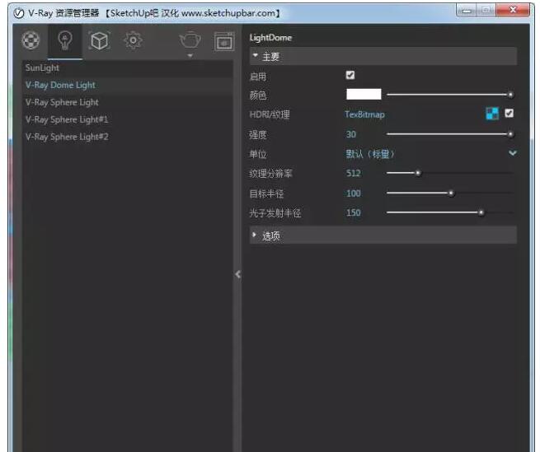Open the 单位 dropdown
Screen dimensions: 540x452
(x=430, y=154)
